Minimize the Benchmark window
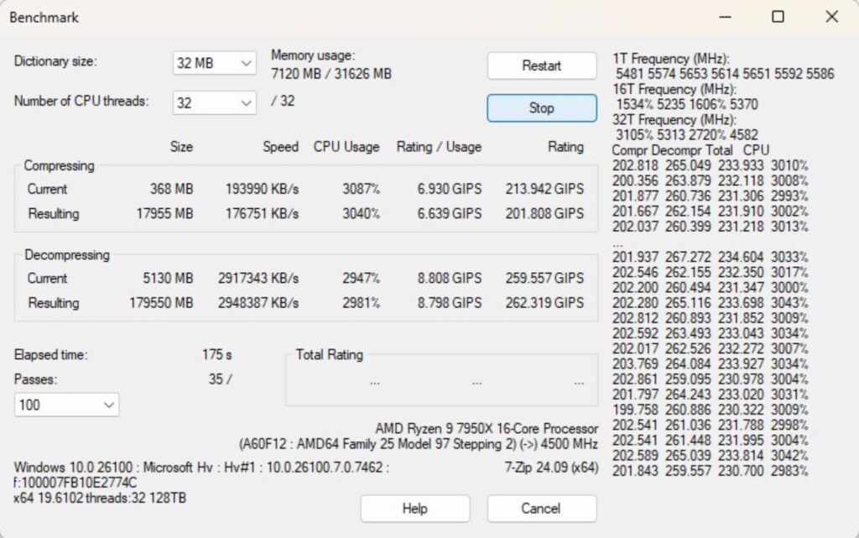Viewport: 859px width, 538px height. (725, 17)
